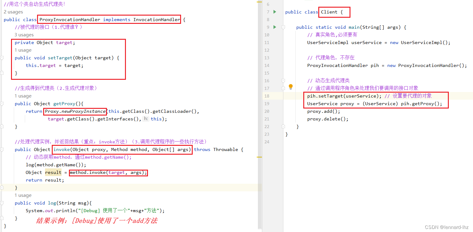Screen dimensions: 473x232
Task: Click 'pih.getProxy();' on line 19
Action: [422, 104]
